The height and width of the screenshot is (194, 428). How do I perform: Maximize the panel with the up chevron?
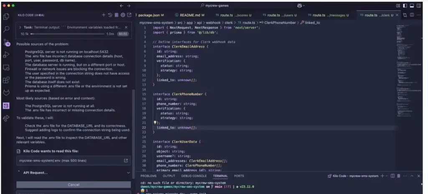pyautogui.click(x=412, y=176)
